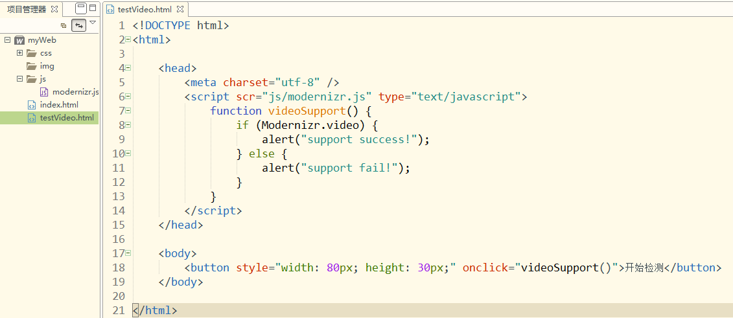Click line number 20 in gutter
Screen dimensions: 733x318
[119, 296]
